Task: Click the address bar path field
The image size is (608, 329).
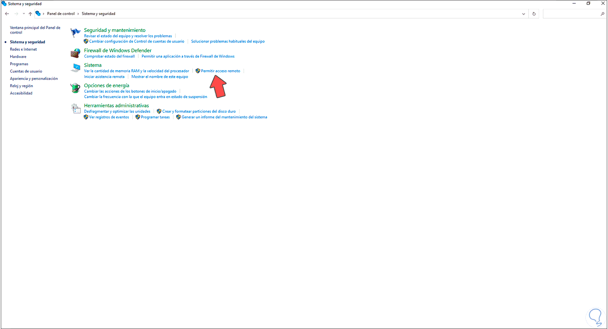Action: click(x=282, y=14)
